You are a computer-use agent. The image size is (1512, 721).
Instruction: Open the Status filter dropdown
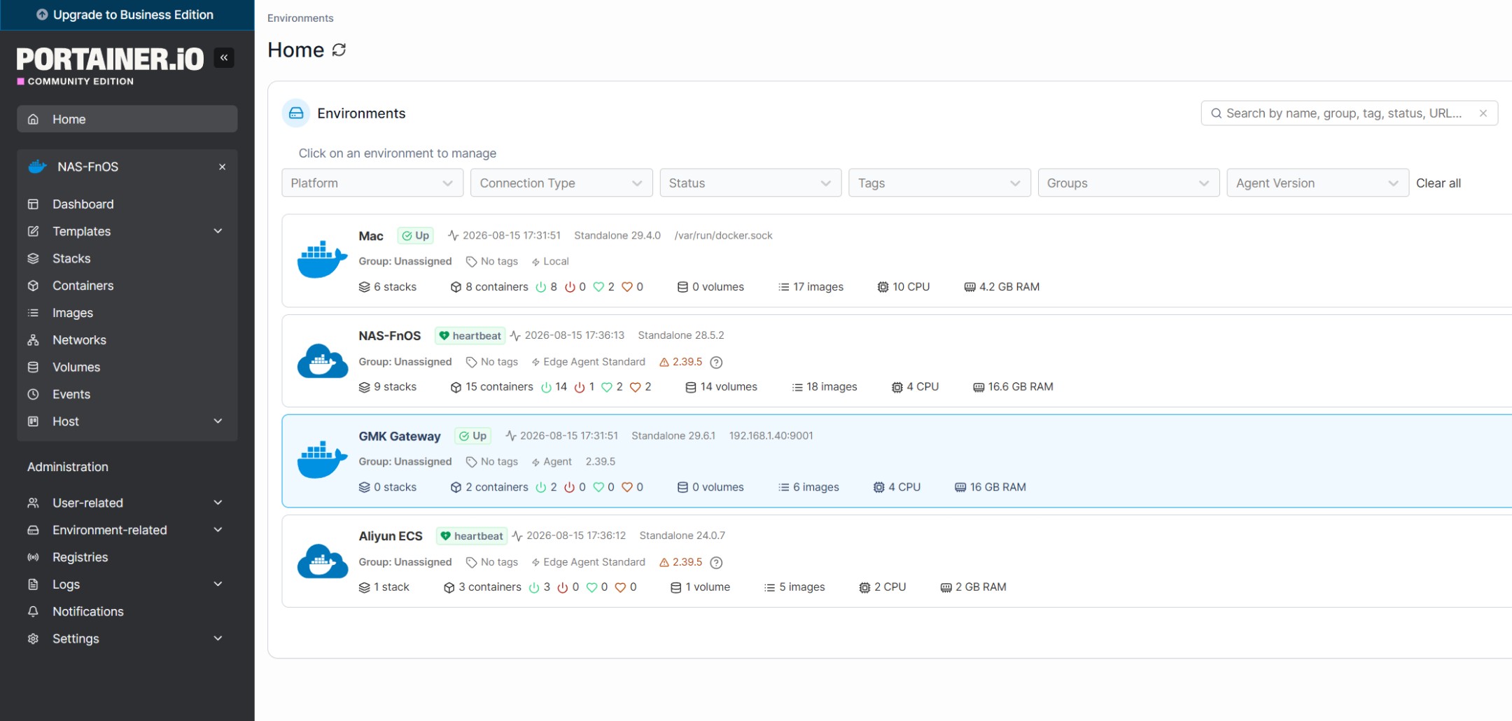click(750, 183)
